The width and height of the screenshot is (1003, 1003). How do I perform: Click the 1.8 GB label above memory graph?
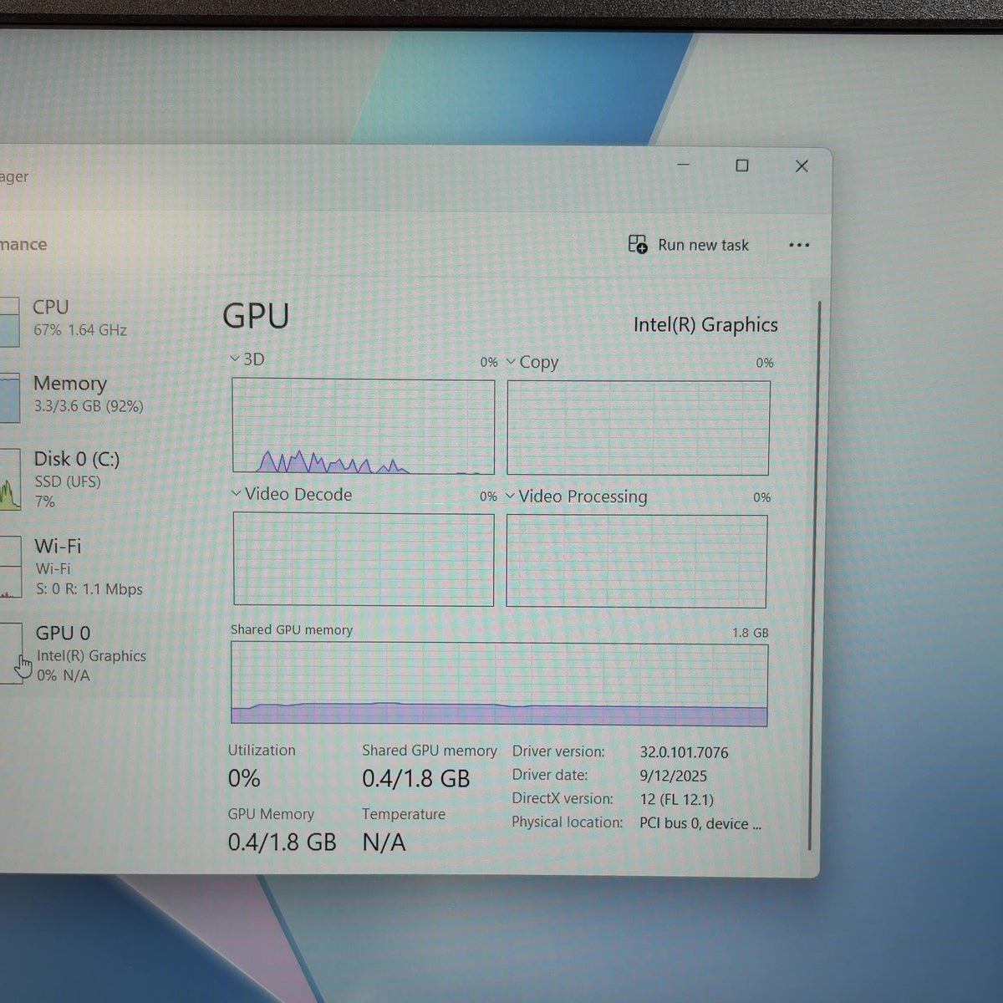click(750, 633)
